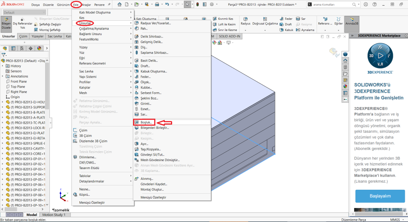Click the Anında3B tool
The height and width of the screenshot is (222, 408).
coord(351,21)
